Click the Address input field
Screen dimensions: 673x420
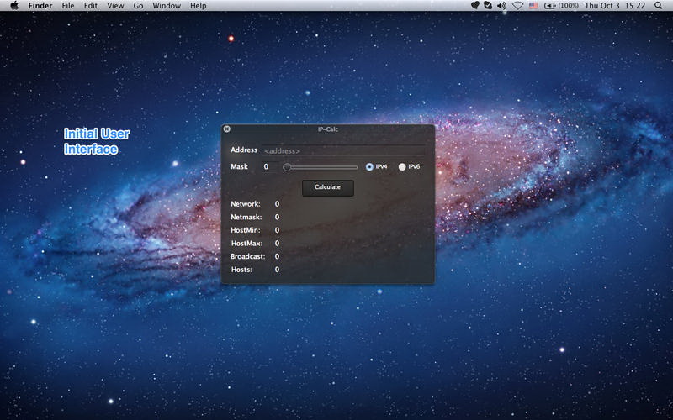click(x=343, y=150)
